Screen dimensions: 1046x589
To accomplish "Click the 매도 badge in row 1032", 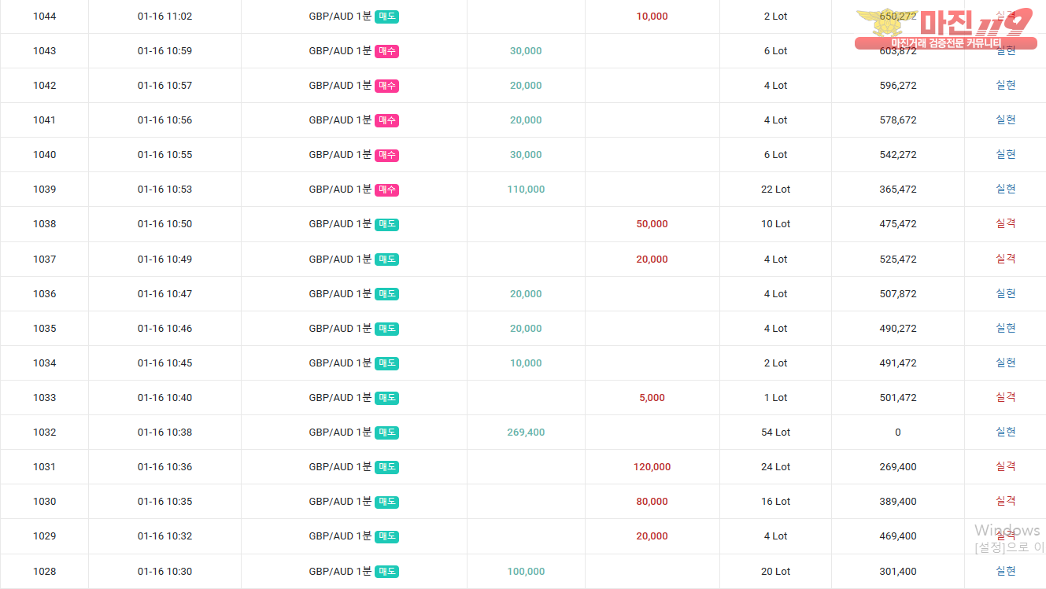I will pos(386,433).
